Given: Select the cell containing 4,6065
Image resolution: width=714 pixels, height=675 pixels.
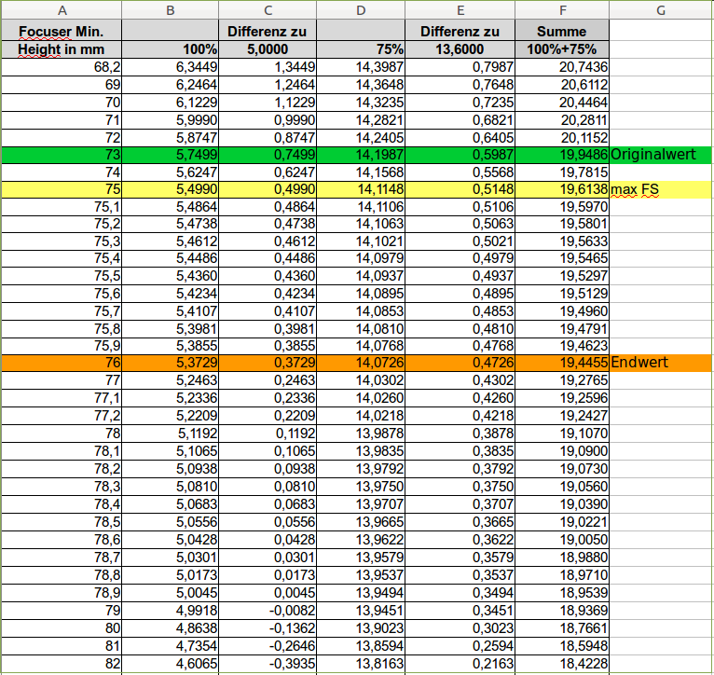Looking at the screenshot, I should [x=171, y=664].
